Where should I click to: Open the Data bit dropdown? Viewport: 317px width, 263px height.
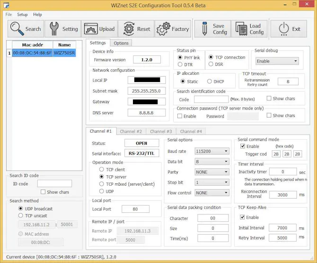tap(212, 162)
